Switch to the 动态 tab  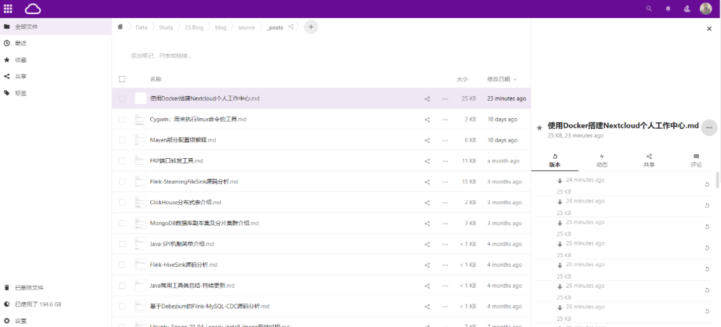[x=602, y=161]
